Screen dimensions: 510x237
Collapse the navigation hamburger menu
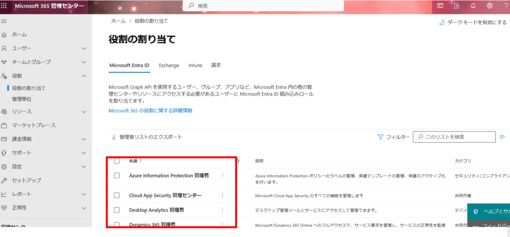[4, 21]
